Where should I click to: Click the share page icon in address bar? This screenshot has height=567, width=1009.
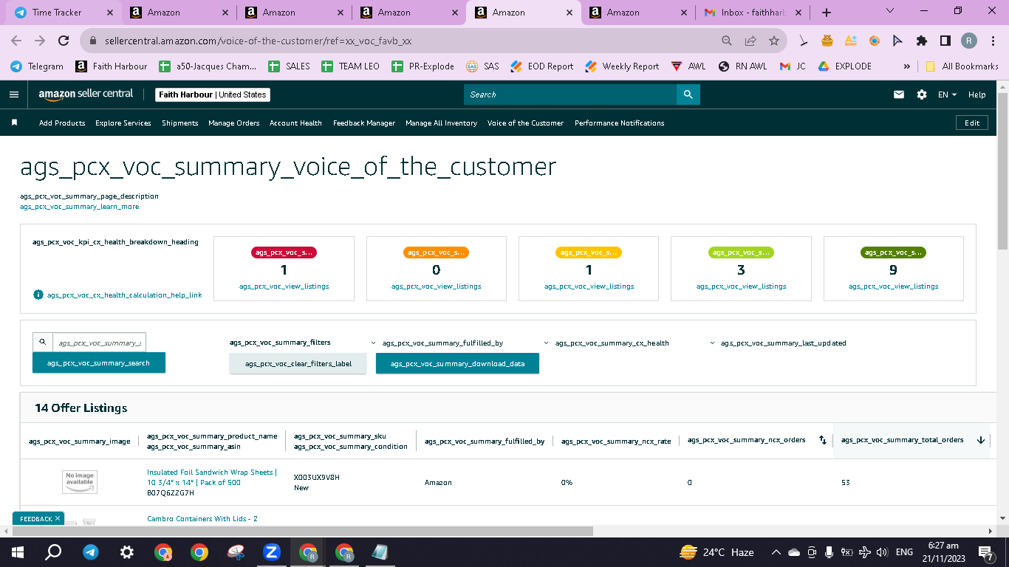tap(750, 41)
